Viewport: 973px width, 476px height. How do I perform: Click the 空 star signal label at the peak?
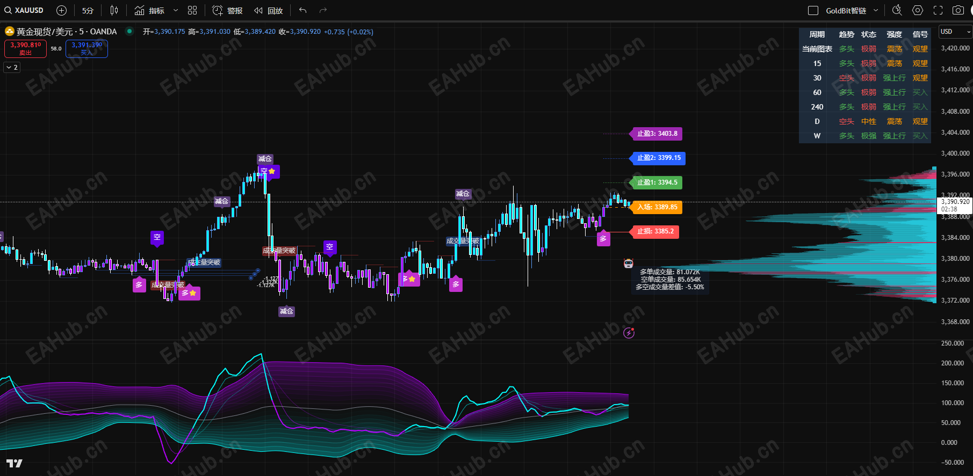point(269,171)
